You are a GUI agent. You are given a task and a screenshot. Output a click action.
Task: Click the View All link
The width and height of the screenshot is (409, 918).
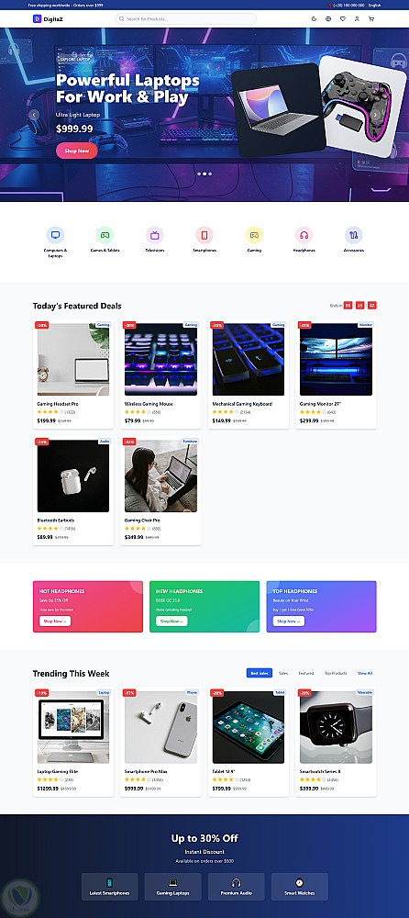tap(365, 673)
